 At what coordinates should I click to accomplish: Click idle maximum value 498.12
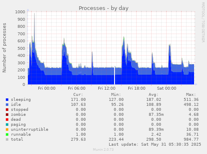click(x=191, y=105)
